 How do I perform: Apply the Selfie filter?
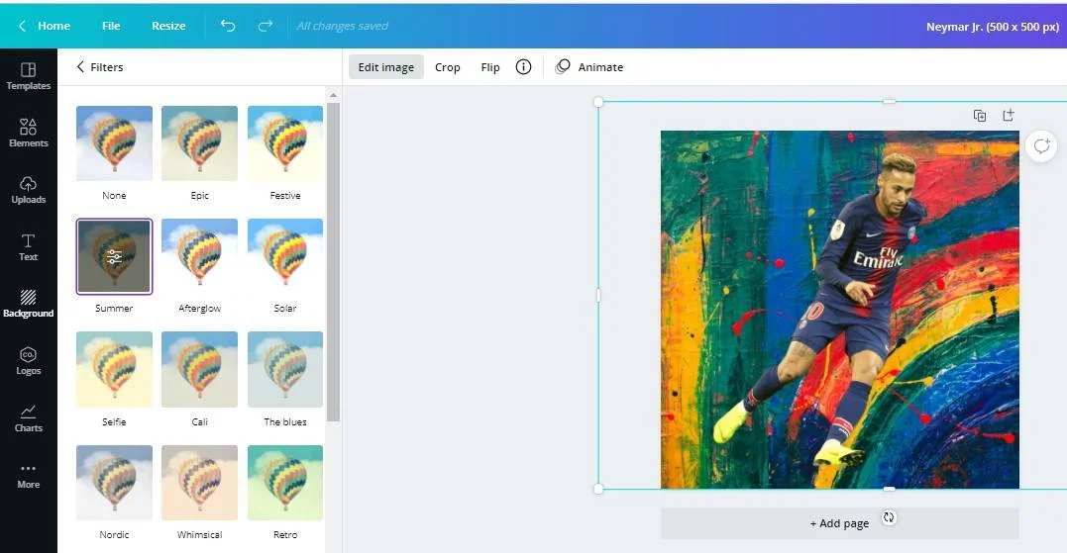[x=114, y=370]
